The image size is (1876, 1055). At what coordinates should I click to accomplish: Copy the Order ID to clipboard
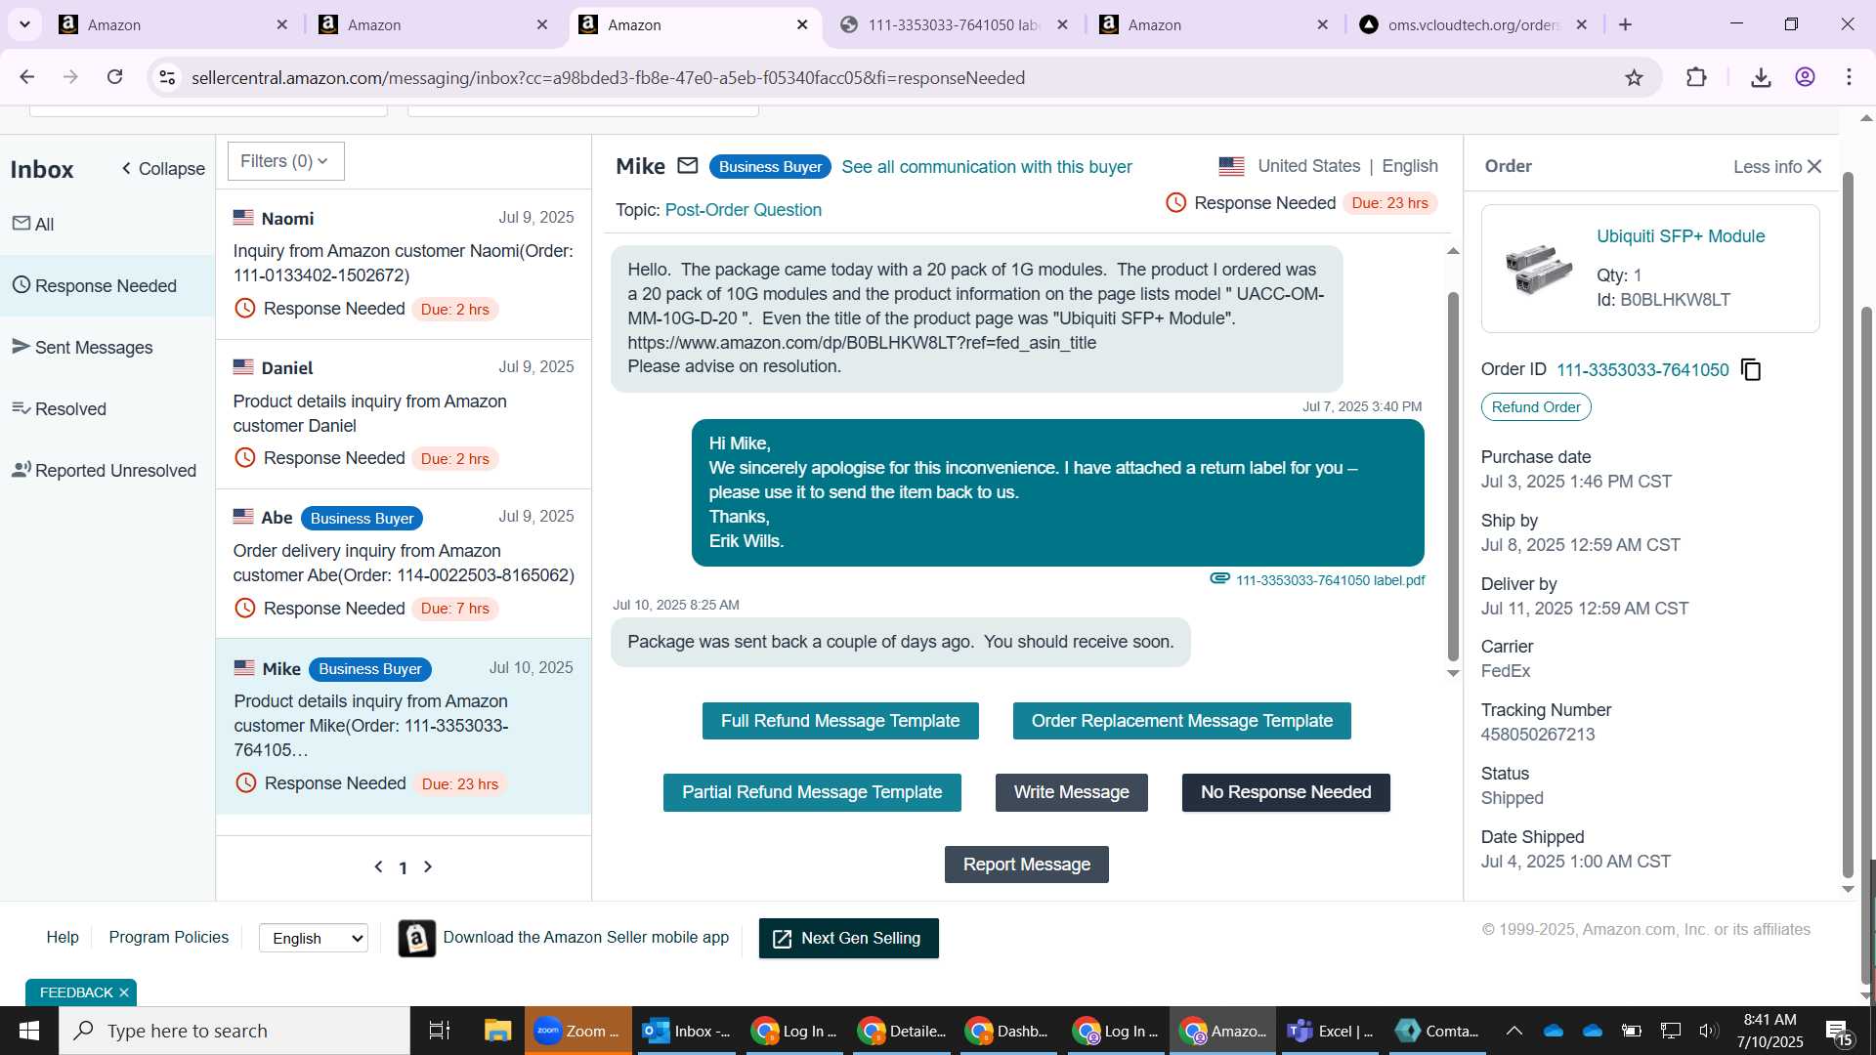tap(1751, 370)
